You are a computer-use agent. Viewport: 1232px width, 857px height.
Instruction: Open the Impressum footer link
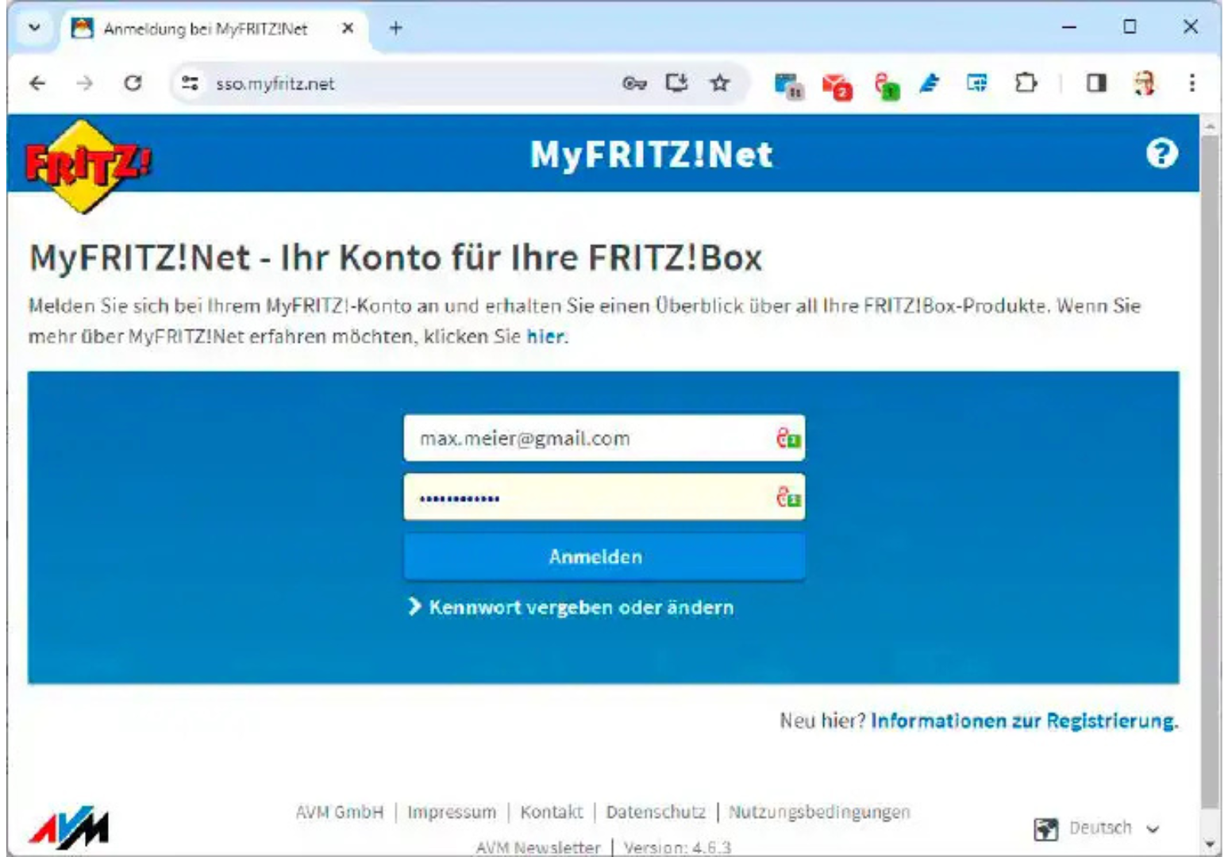click(x=452, y=813)
